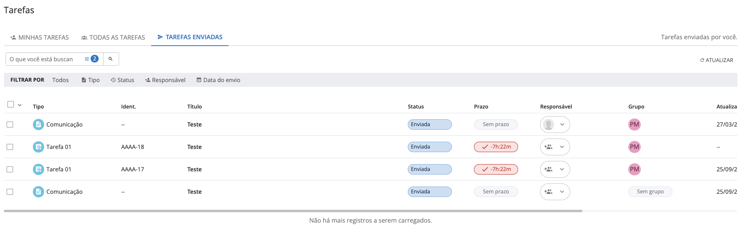Toggle the select-all checkbox in the table header
The height and width of the screenshot is (229, 743).
tap(11, 104)
